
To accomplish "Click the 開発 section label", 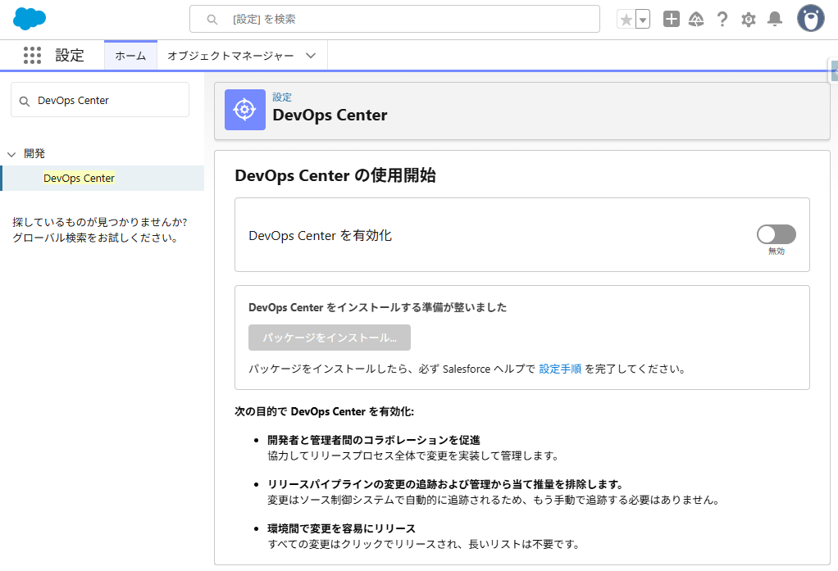I will pos(34,154).
